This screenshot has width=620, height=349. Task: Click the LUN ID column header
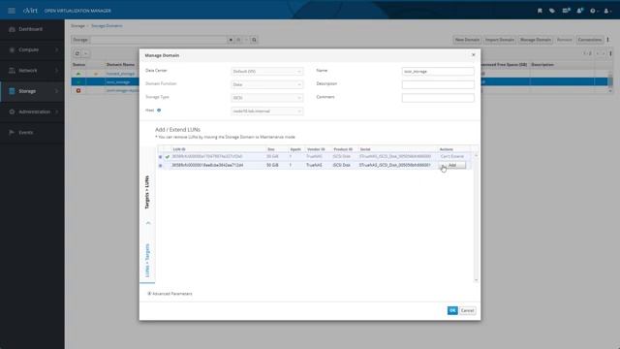pyautogui.click(x=179, y=149)
